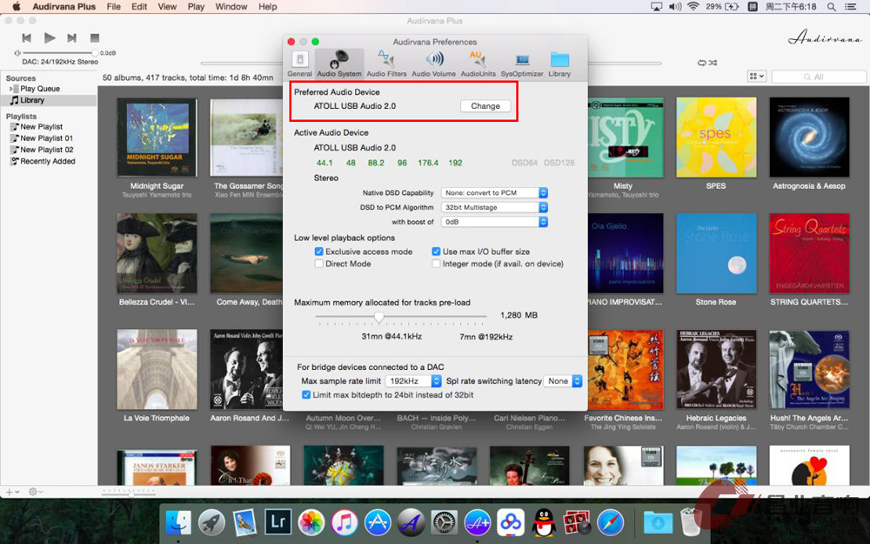The width and height of the screenshot is (870, 544).
Task: Open the General preferences pane
Action: click(299, 64)
